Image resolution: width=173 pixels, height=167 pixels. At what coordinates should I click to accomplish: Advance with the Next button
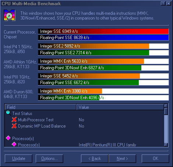click(122, 159)
